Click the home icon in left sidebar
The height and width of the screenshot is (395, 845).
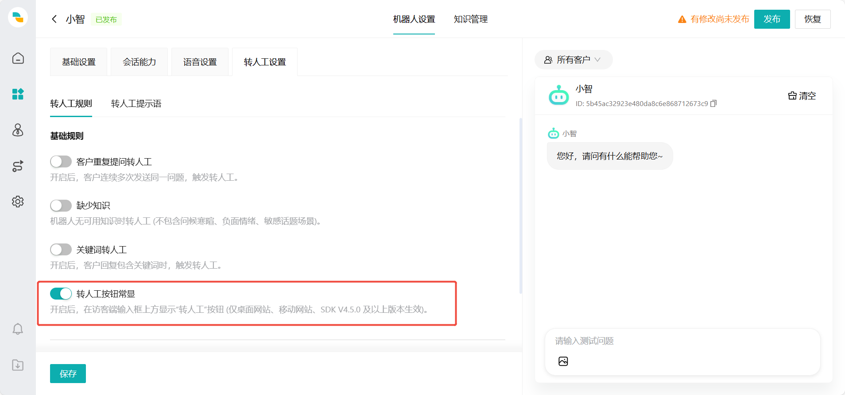pos(18,58)
